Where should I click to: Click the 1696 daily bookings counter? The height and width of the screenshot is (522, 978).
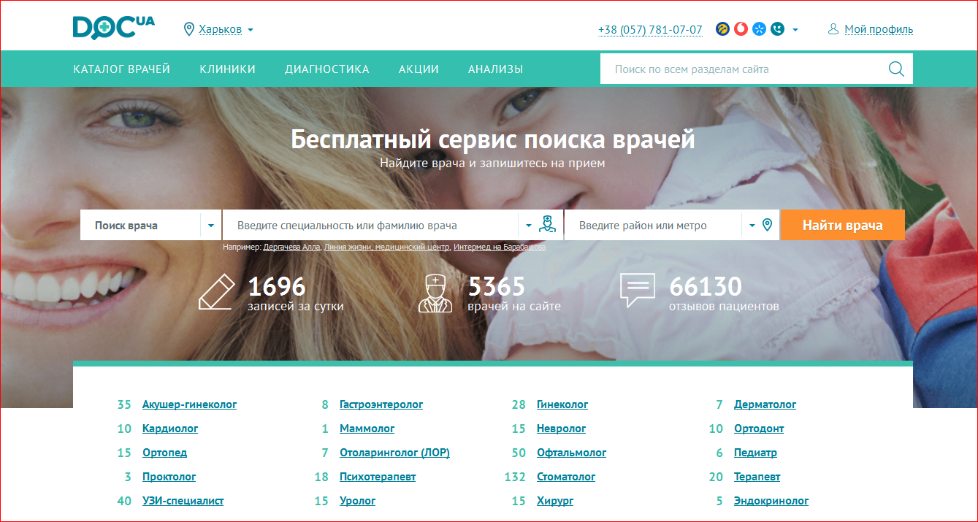pyautogui.click(x=277, y=286)
